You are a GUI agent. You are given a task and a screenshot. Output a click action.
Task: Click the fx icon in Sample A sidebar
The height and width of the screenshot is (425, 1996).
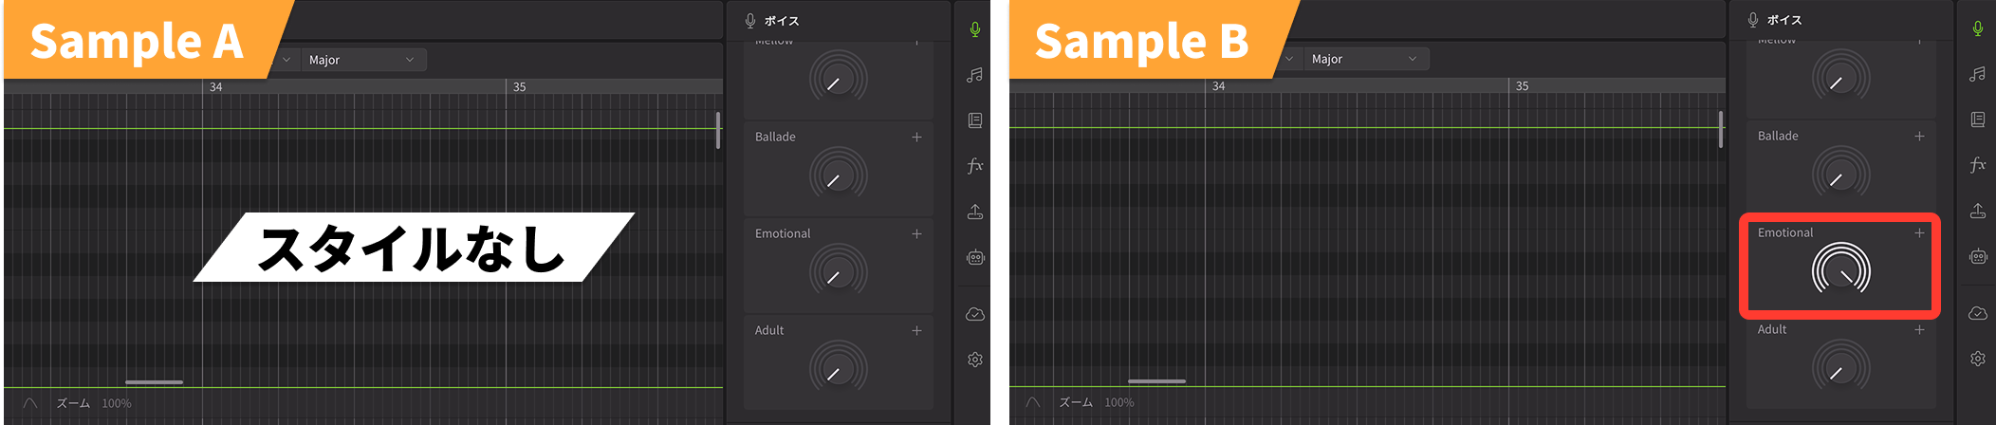coord(974,166)
